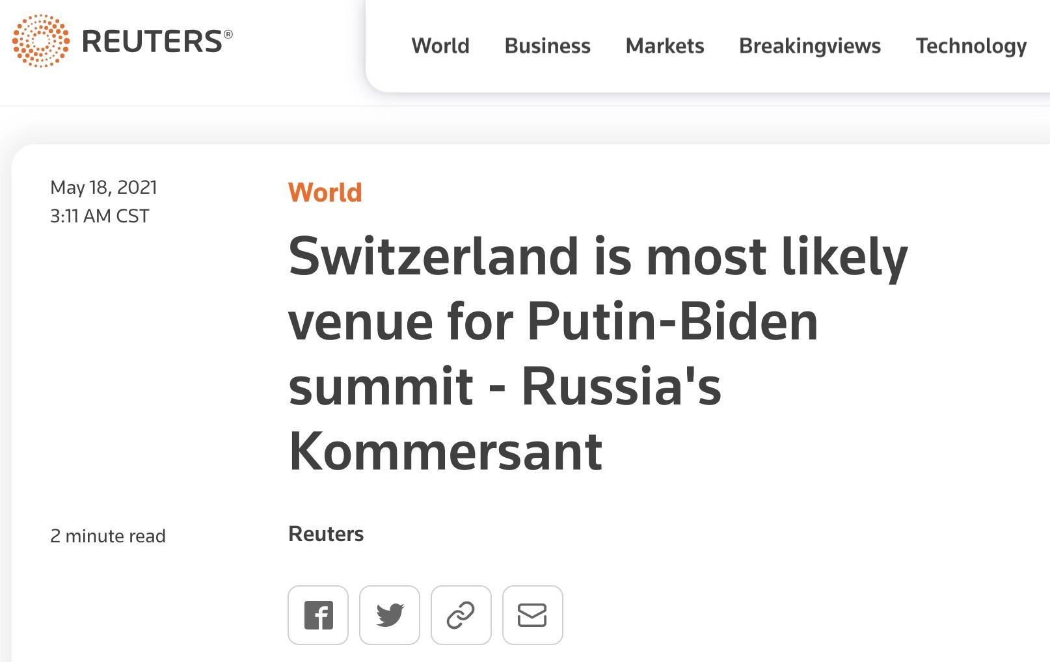
Task: Copy the article link via chain icon
Action: pyautogui.click(x=461, y=615)
